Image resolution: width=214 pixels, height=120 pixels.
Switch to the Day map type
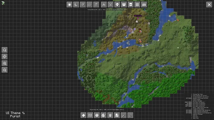coord(70,5)
